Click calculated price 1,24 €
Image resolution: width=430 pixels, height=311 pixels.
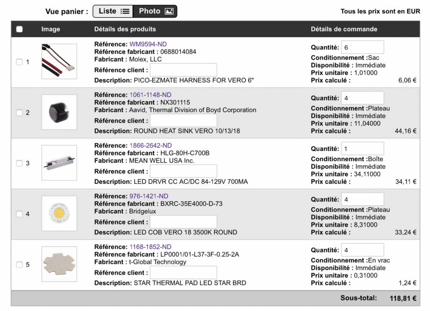coord(408,283)
